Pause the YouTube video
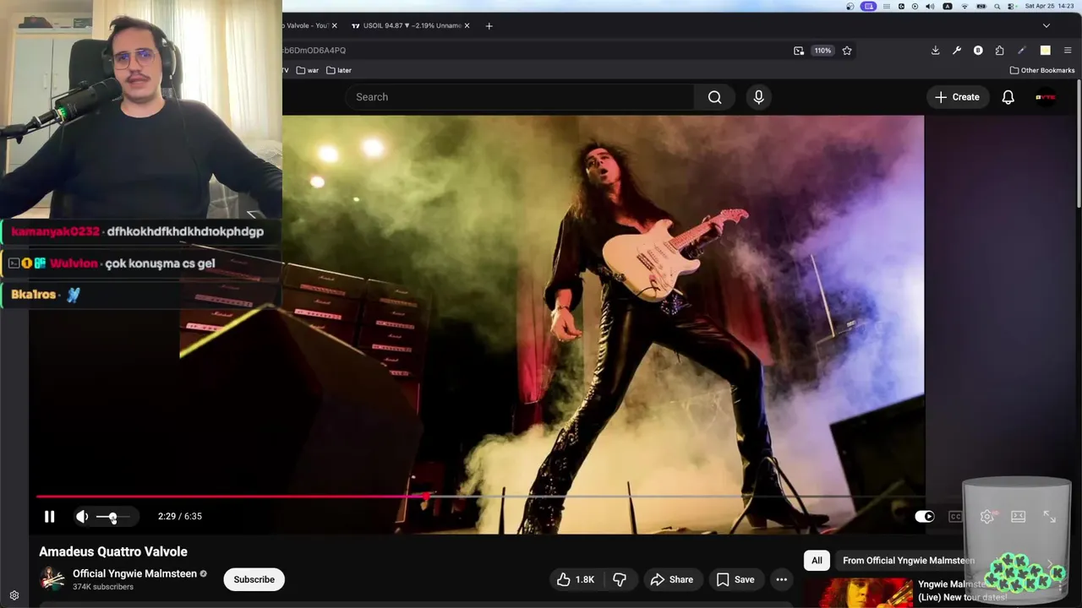Viewport: 1082px width, 608px height. 49,516
